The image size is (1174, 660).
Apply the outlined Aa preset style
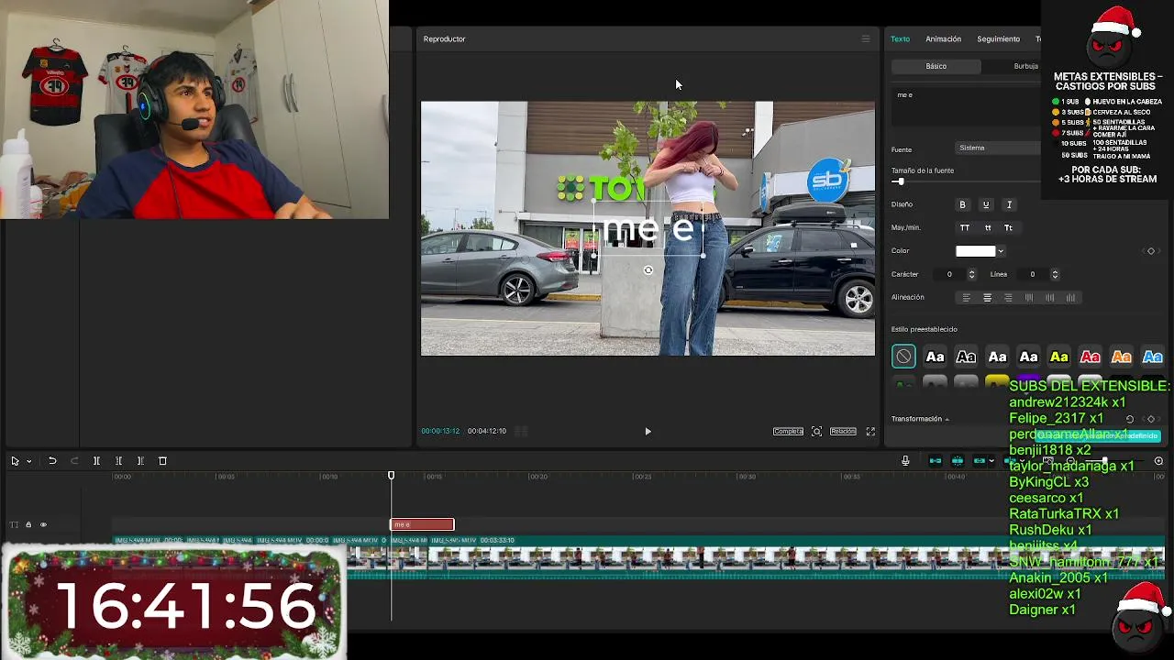pos(966,357)
